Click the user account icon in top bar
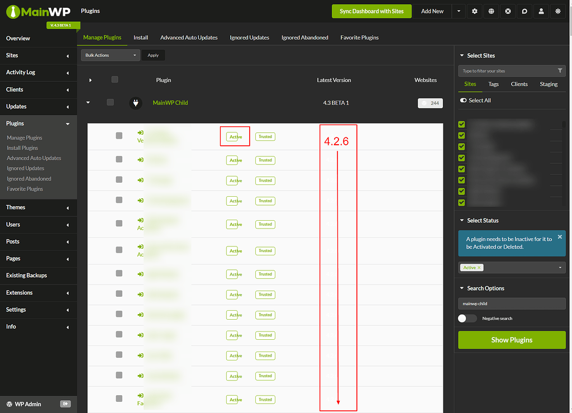 [541, 11]
